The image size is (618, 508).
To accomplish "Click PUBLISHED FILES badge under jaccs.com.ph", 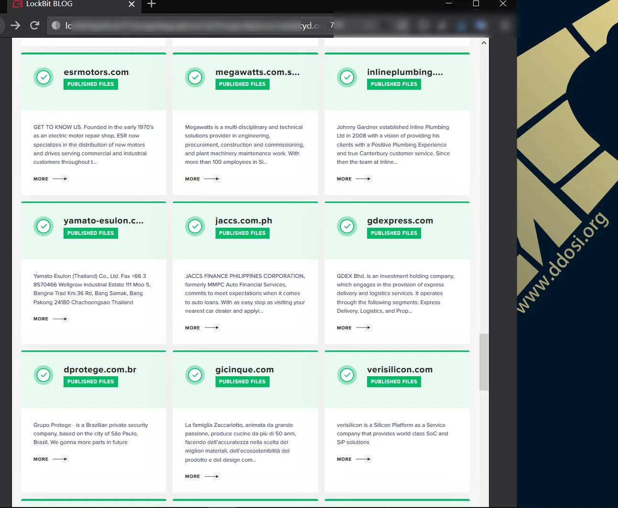I will pyautogui.click(x=242, y=233).
